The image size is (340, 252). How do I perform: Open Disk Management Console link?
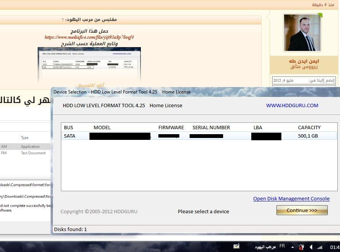point(291,198)
